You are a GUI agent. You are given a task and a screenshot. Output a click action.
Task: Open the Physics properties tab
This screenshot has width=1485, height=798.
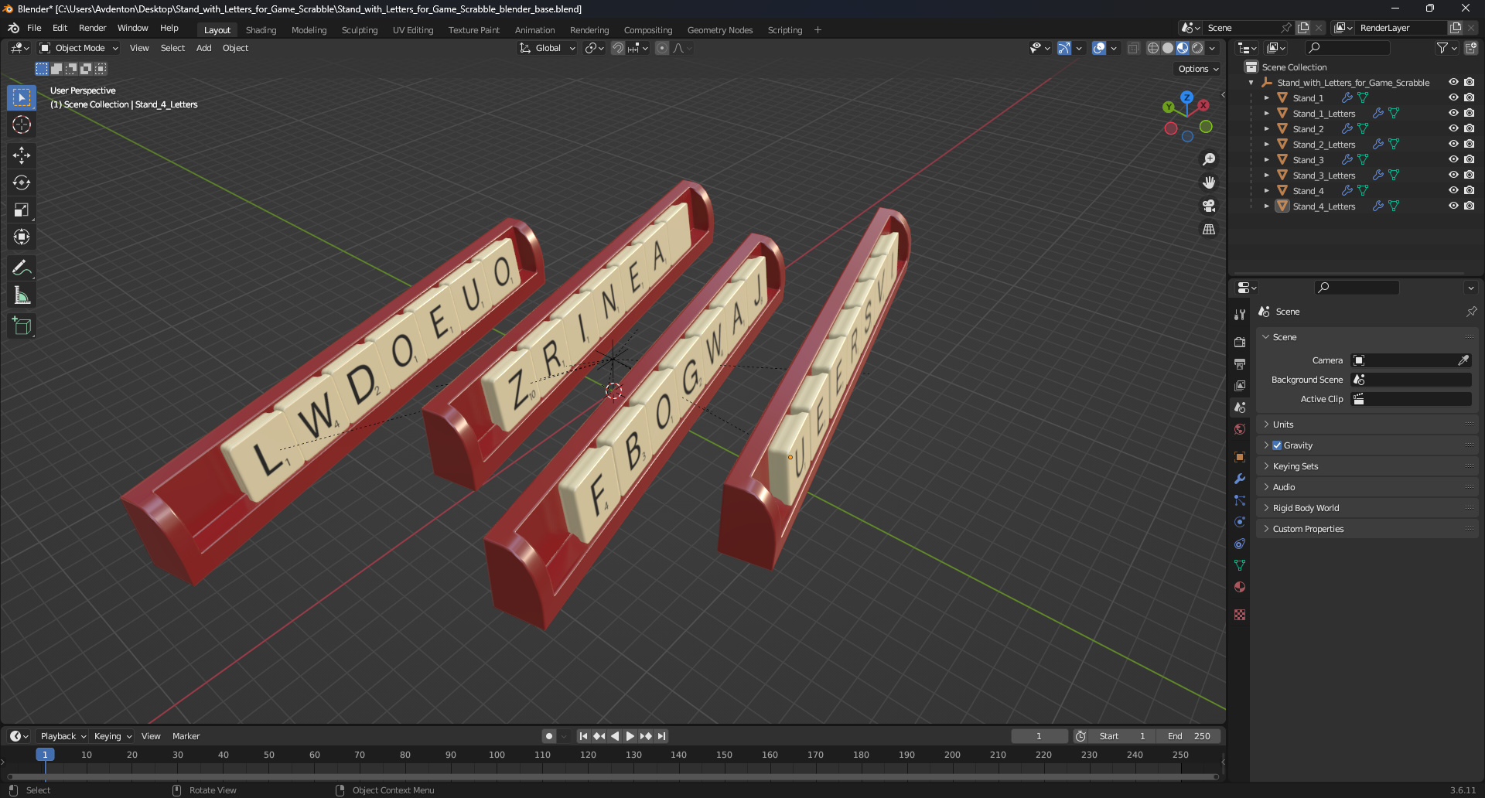1240,522
